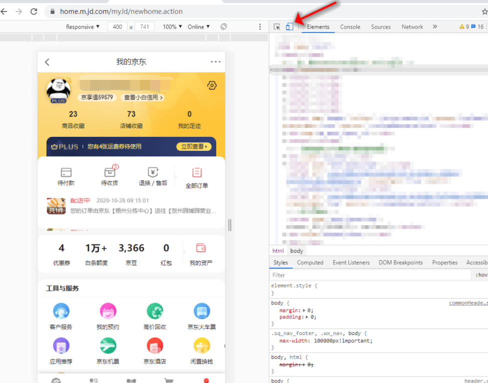This screenshot has height=383, width=488.
Task: Click the panda profile avatar
Action: [59, 90]
